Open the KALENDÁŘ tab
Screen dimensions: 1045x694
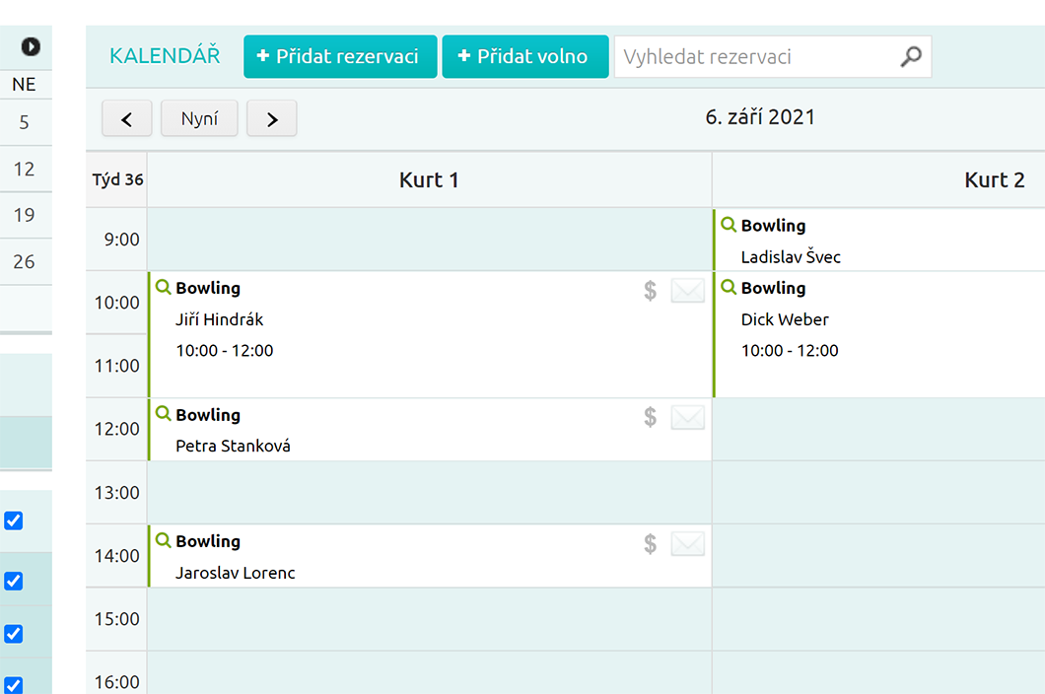coord(165,56)
